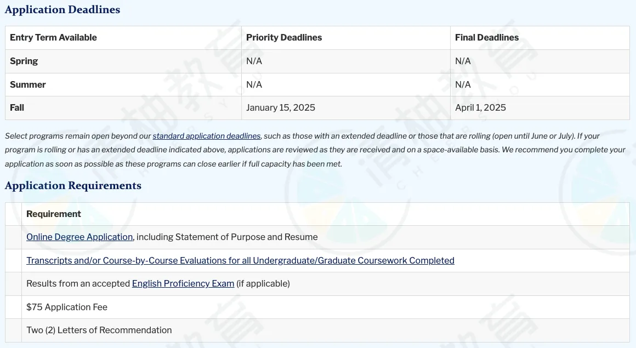This screenshot has width=636, height=348.
Task: Open the standard application deadlines link
Action: pos(206,136)
